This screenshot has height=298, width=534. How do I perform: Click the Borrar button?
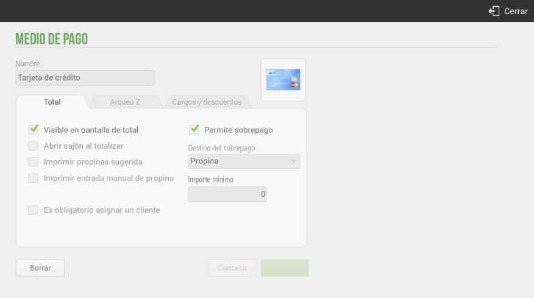tap(40, 268)
